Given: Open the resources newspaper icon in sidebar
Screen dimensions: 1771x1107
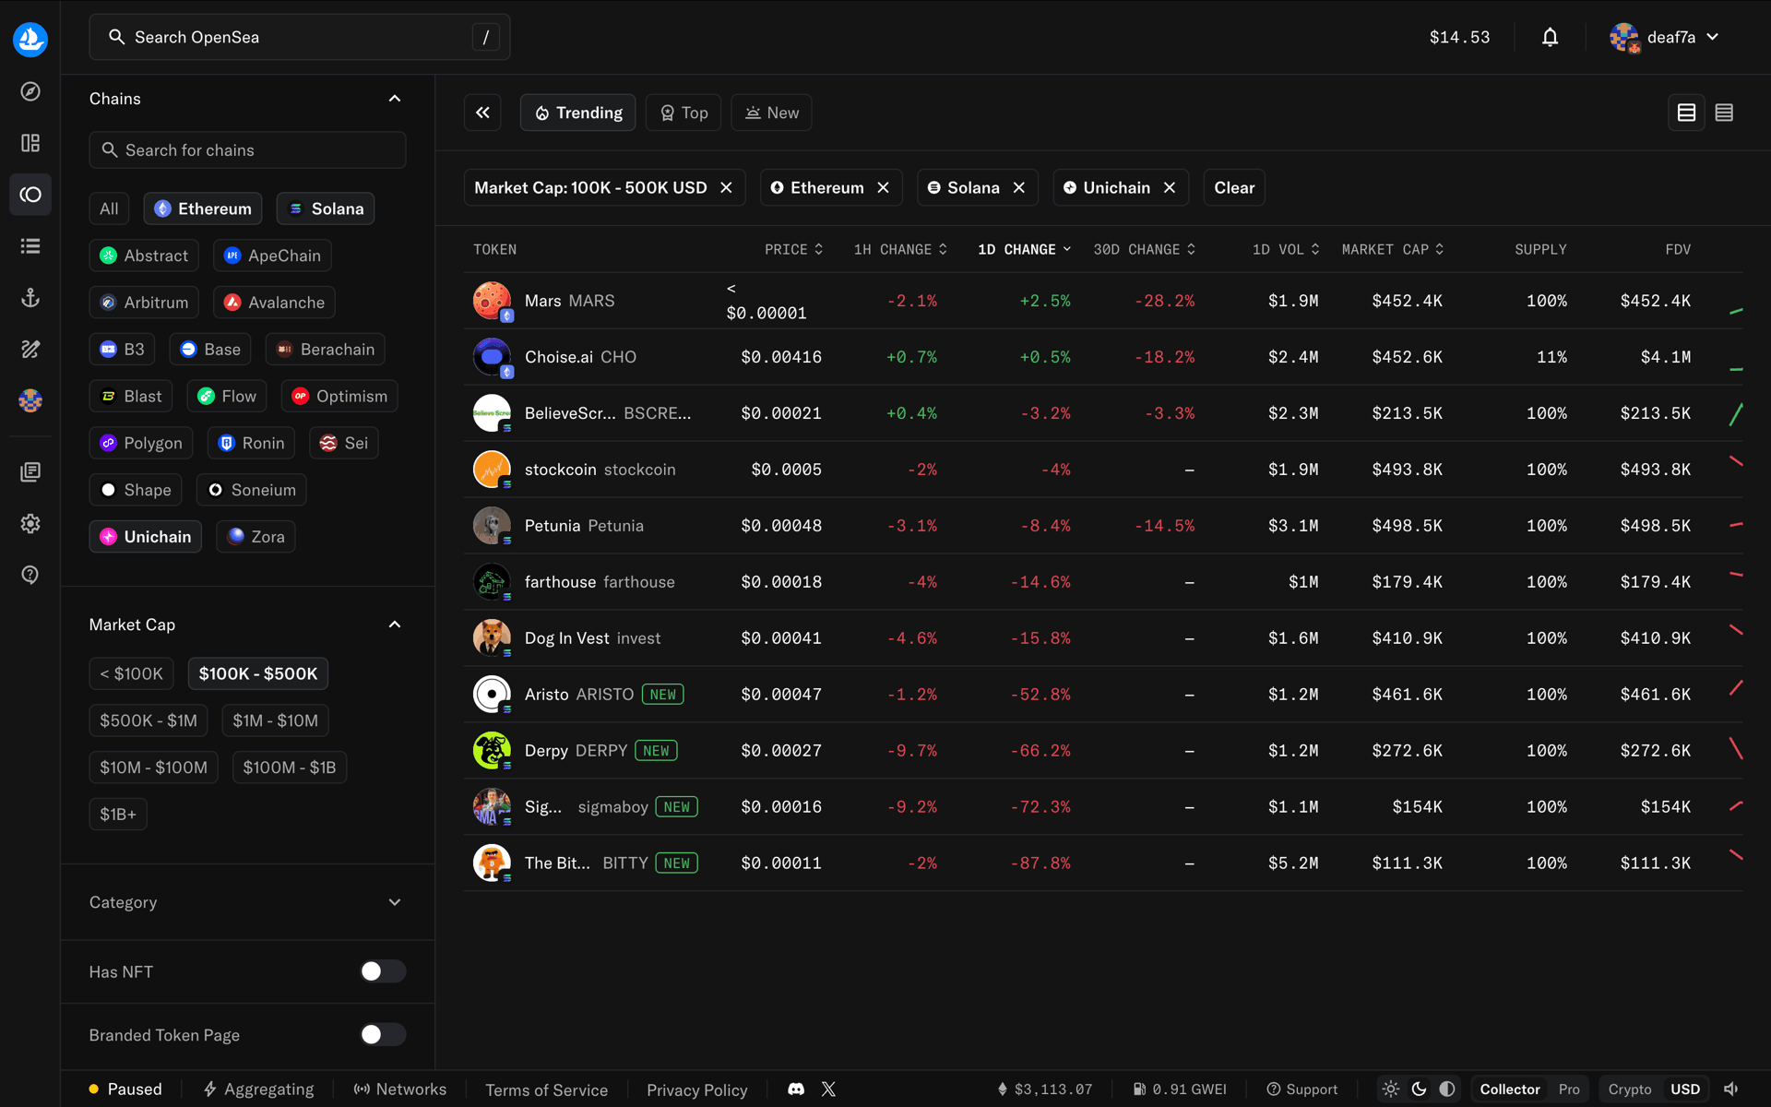Looking at the screenshot, I should [30, 472].
